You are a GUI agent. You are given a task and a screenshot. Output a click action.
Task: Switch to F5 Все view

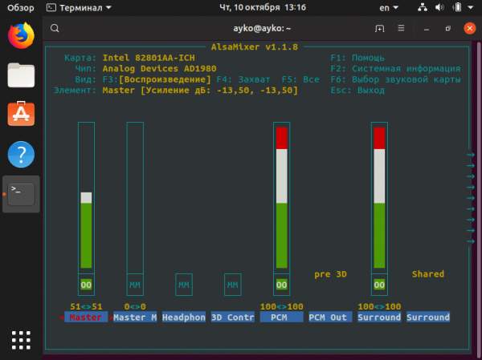click(300, 79)
